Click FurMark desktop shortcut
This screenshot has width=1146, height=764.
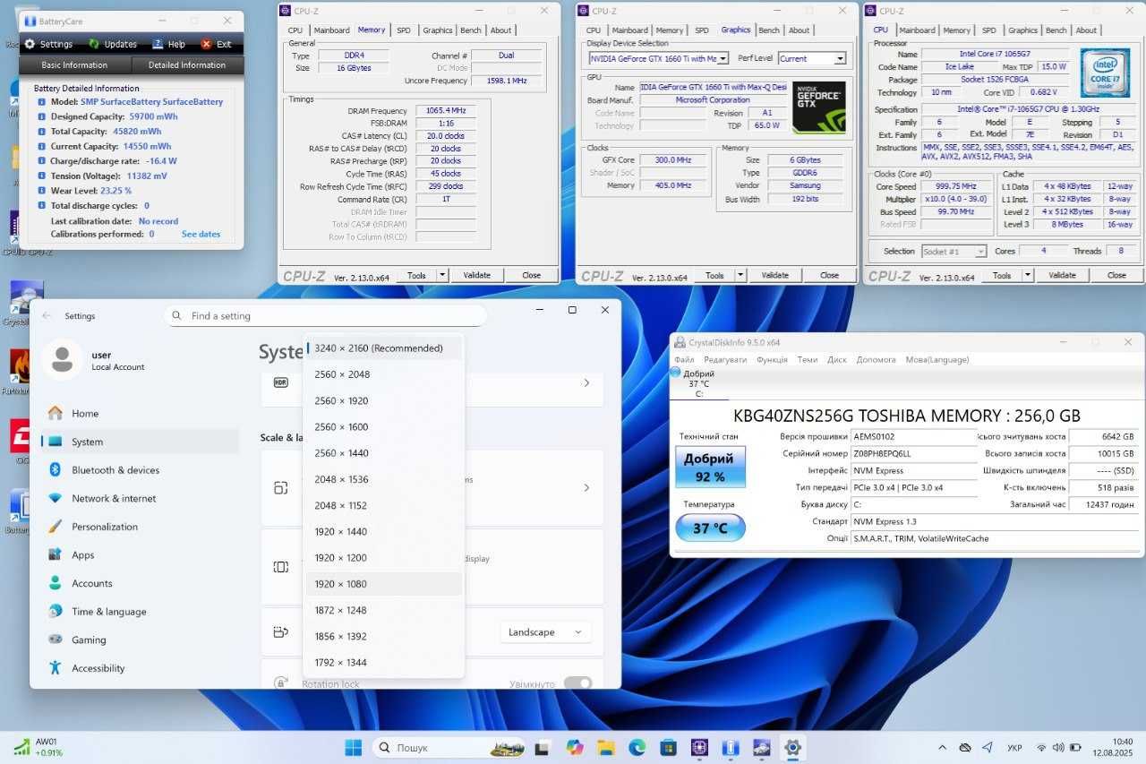point(19,372)
